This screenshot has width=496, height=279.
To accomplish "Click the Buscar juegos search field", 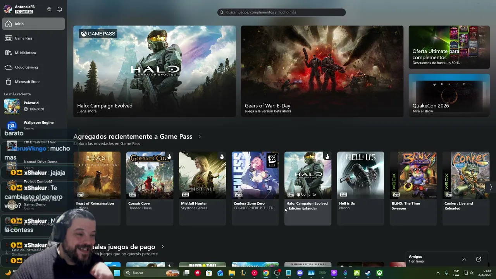I will tap(281, 12).
